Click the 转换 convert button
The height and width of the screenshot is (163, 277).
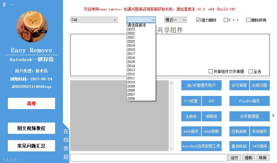coord(263,158)
